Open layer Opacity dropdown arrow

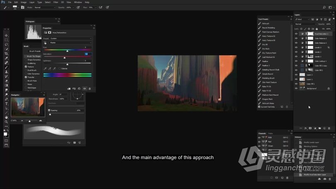click(332, 24)
